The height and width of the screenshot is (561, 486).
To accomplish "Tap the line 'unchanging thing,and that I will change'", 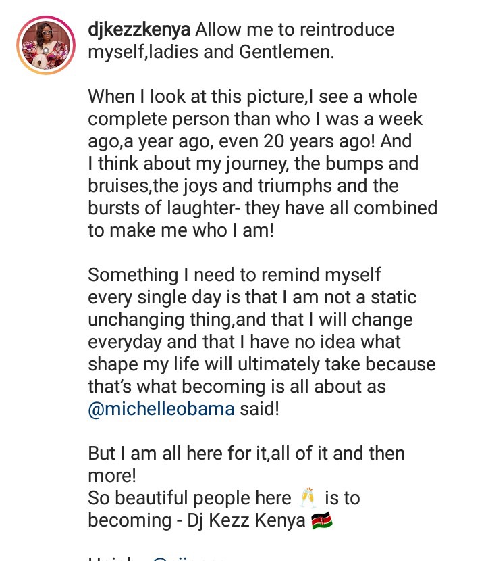I will (250, 320).
